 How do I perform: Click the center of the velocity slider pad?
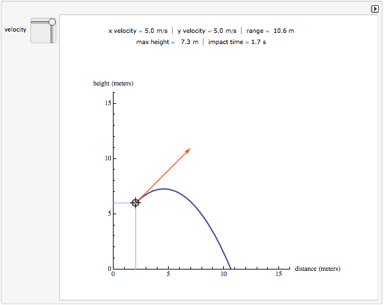click(43, 31)
